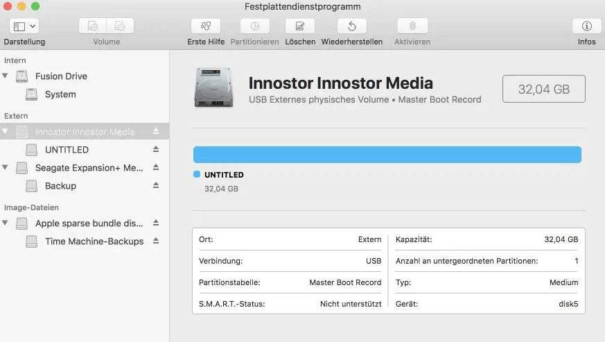Click the remove Volume toolbar icon
Screen dimensions: 605x342
120,26
